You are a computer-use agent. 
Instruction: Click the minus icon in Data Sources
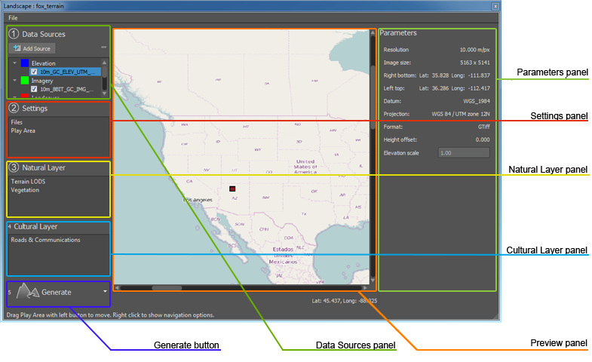103,47
